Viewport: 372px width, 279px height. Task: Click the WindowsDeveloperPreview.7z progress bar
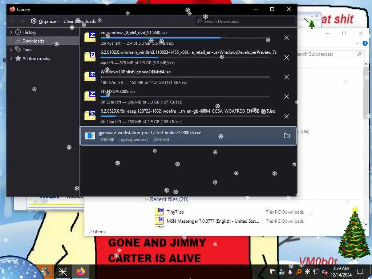coord(185,57)
